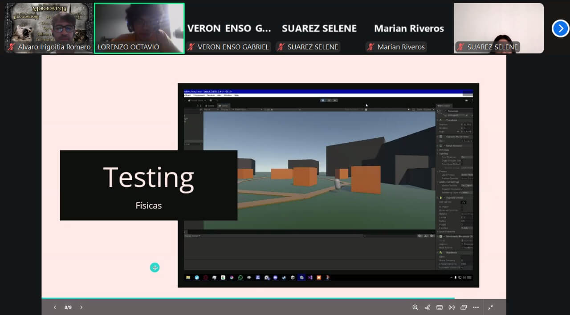The image size is (570, 315).
Task: Click the keyboard icon in slide toolbar
Action: [x=440, y=307]
